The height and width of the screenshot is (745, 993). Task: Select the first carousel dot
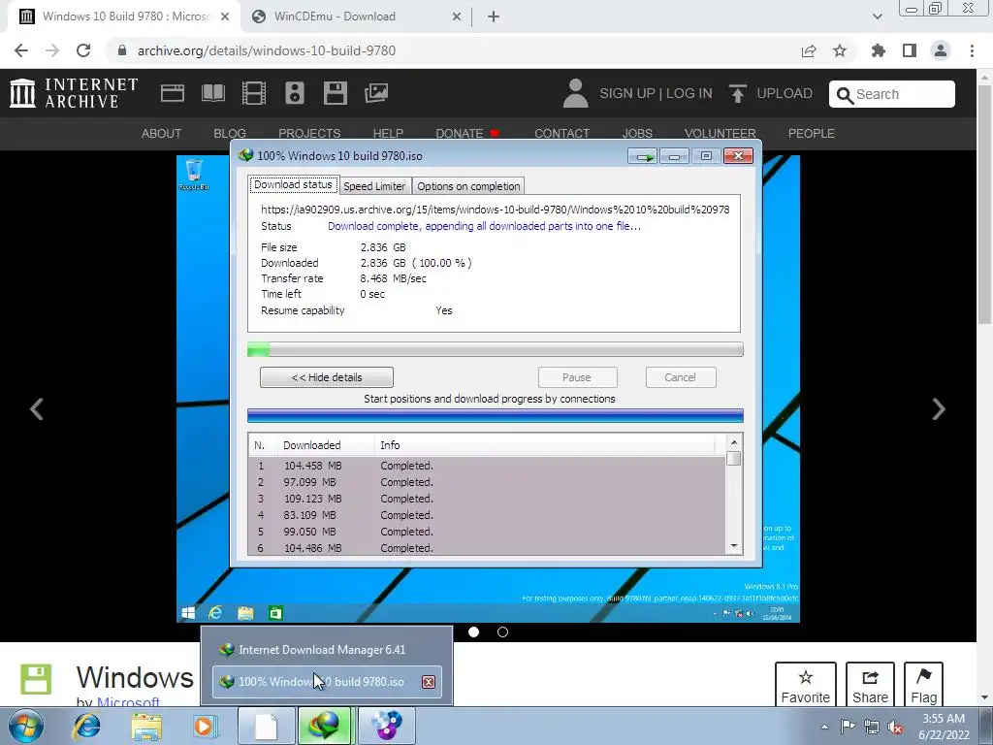click(473, 632)
